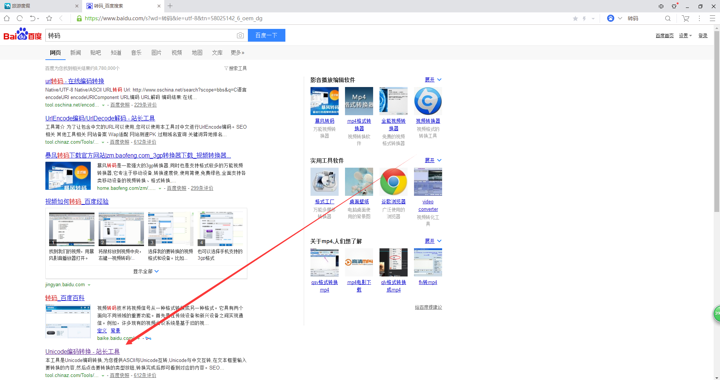The height and width of the screenshot is (380, 720).
Task: Open dropdown arrow beside tool.oschina.net result
Action: [103, 105]
